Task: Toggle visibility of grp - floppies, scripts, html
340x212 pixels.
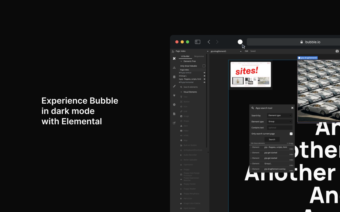Action: pos(205,79)
